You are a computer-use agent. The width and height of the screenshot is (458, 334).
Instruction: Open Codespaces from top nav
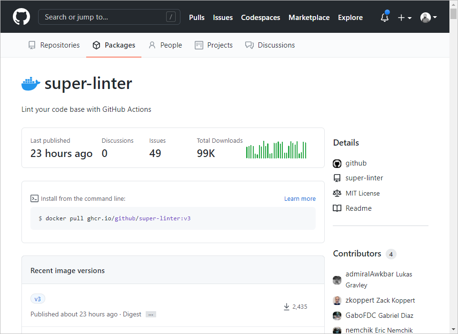[x=260, y=18]
